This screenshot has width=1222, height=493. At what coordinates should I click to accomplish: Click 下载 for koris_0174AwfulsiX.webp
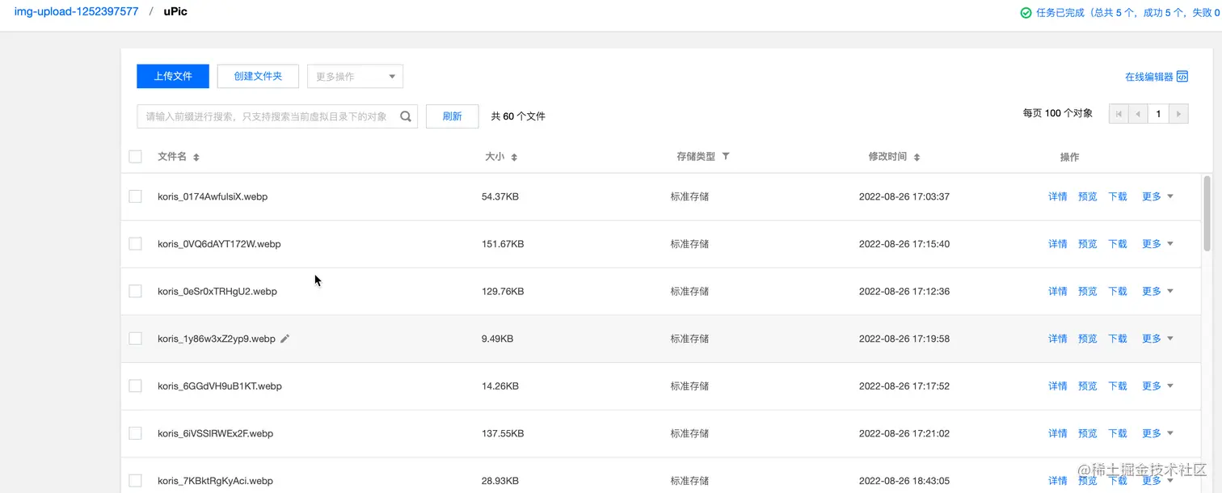coord(1117,196)
